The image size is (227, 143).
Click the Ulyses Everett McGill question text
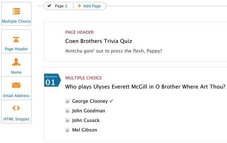145,87
